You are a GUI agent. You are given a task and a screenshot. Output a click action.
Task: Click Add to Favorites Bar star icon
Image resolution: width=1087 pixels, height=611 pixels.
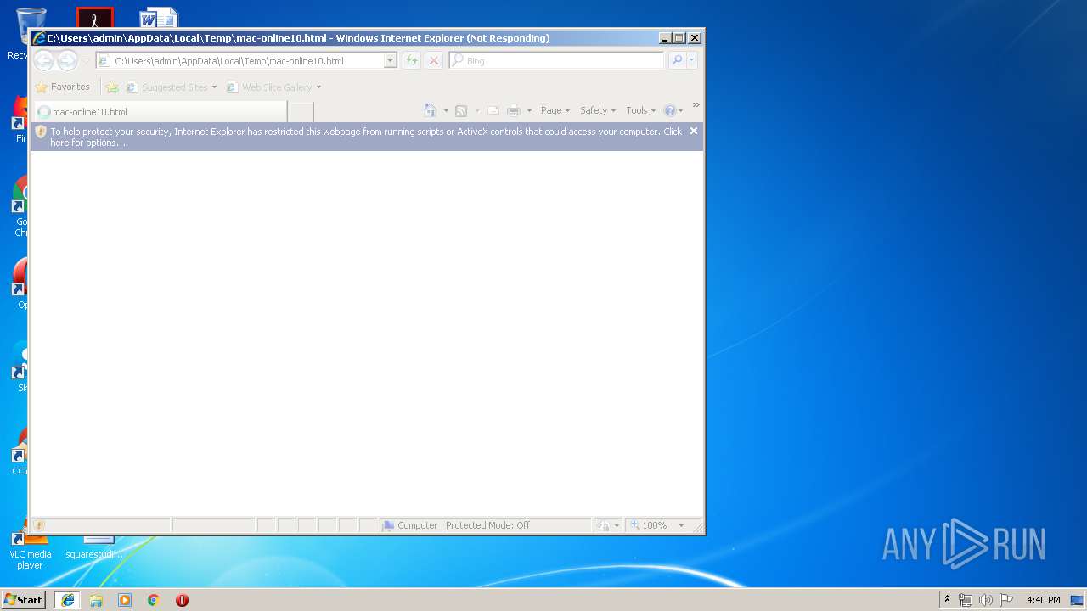coord(112,87)
